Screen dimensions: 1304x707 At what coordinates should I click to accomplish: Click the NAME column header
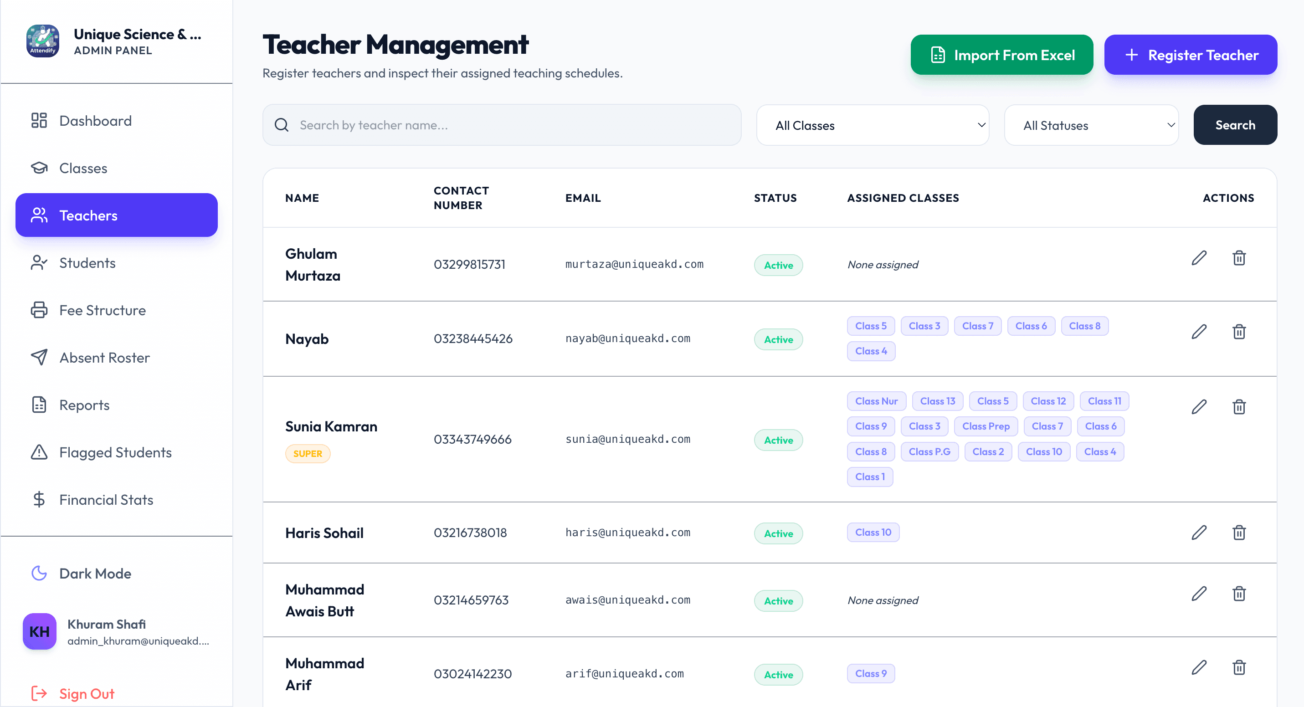point(302,198)
